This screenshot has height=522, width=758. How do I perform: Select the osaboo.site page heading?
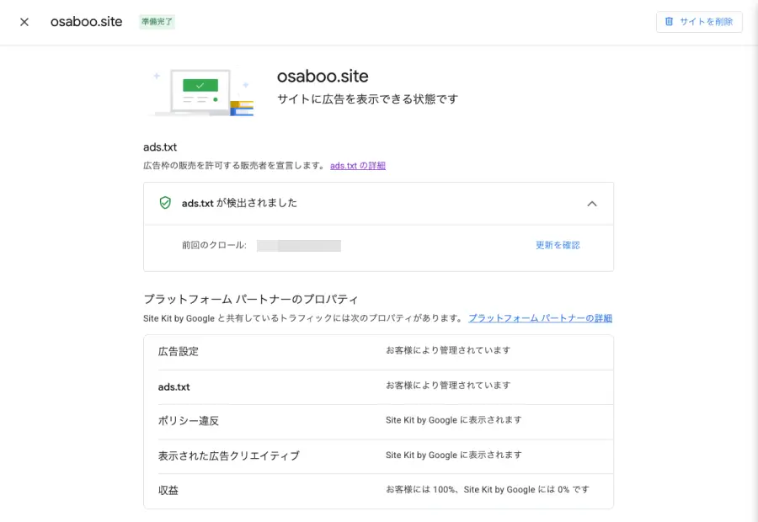coord(323,76)
